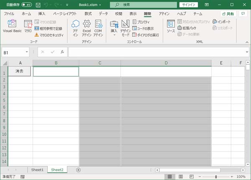Viewport: 251px width, 180px height.
Task: Switch to the Sheet1 tab
Action: (x=37, y=170)
